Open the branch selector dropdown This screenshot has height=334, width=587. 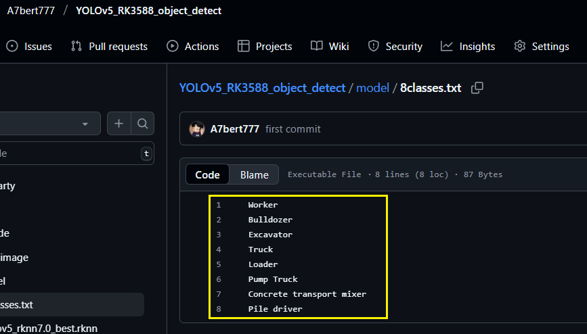[x=50, y=123]
